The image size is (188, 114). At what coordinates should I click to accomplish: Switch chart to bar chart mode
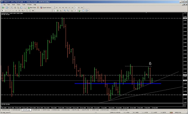[x=54, y=11]
